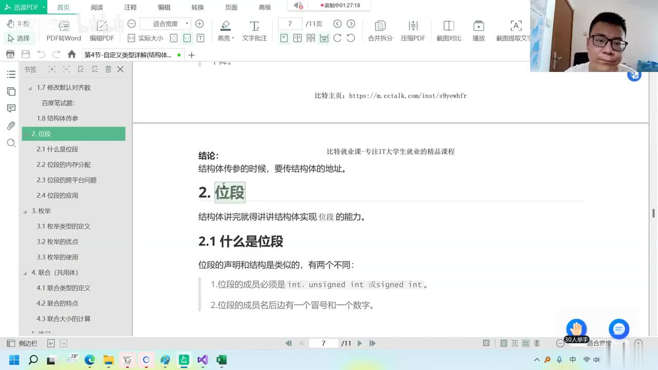This screenshot has width=658, height=370.
Task: Toggle fit-width icon in toolbar
Action: (187, 38)
